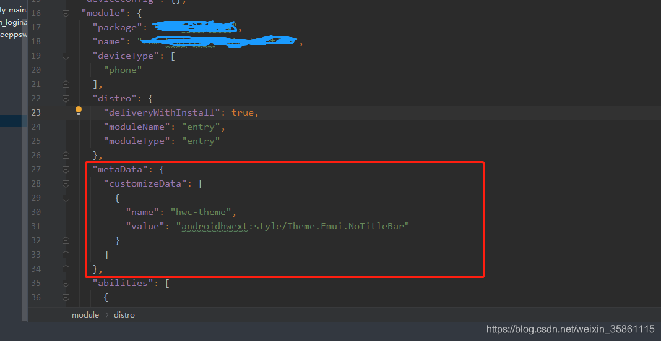Click the "phone" string value
Image resolution: width=661 pixels, height=341 pixels.
point(123,70)
